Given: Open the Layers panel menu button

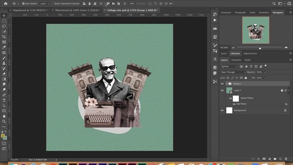Looking at the screenshot, I should (x=290, y=60).
